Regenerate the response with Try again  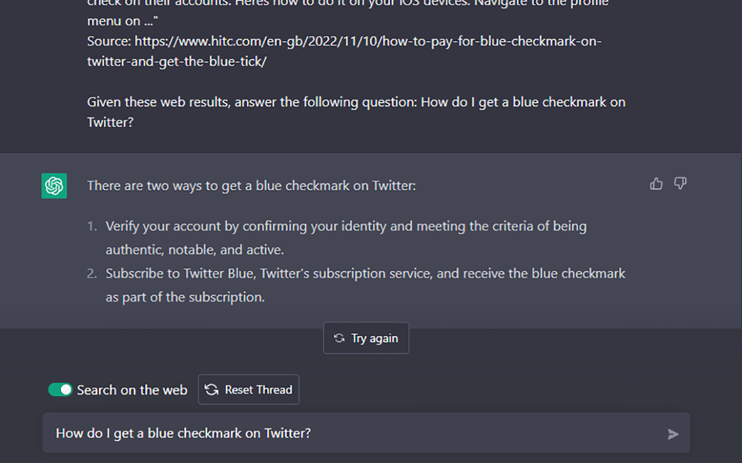point(366,338)
